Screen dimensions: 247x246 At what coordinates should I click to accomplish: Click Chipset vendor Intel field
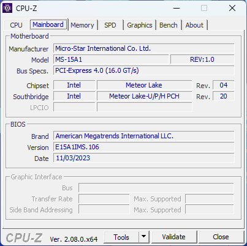[74, 85]
